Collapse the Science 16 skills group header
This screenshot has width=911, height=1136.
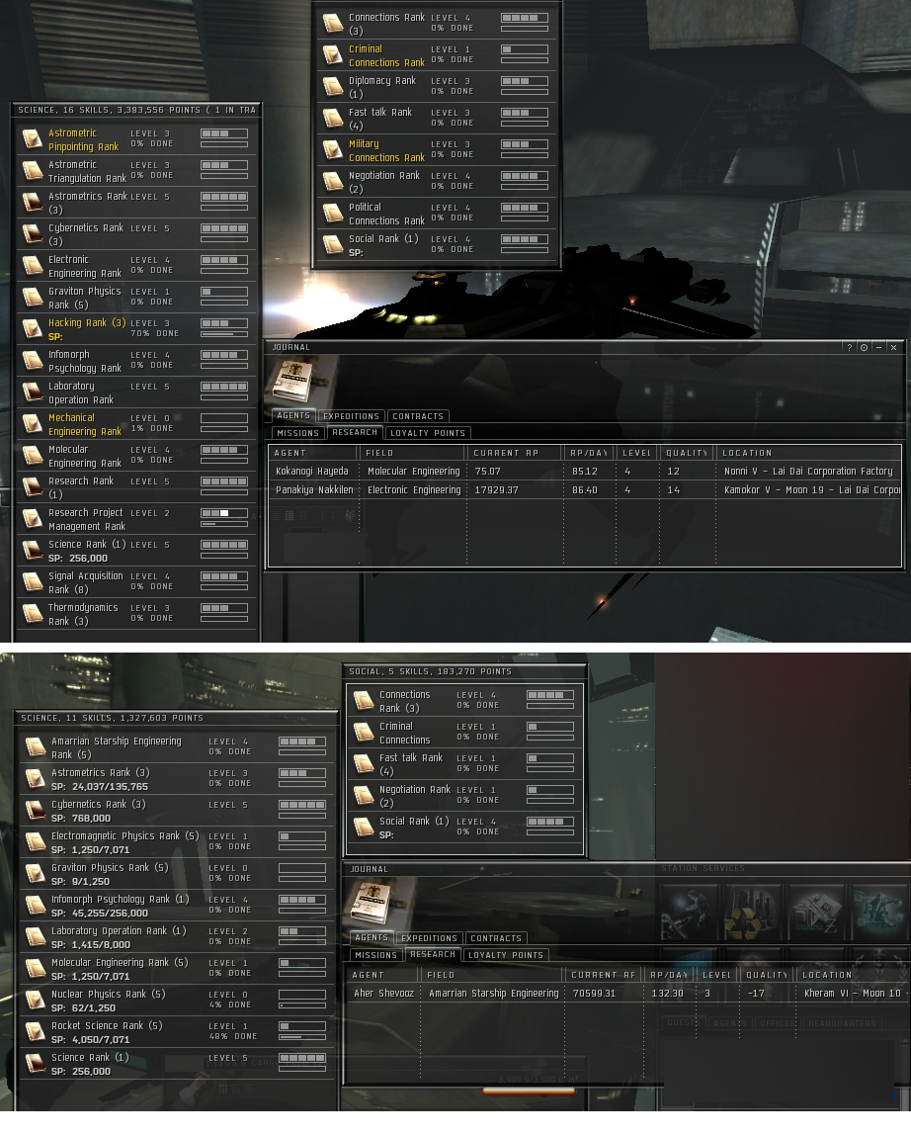(136, 110)
